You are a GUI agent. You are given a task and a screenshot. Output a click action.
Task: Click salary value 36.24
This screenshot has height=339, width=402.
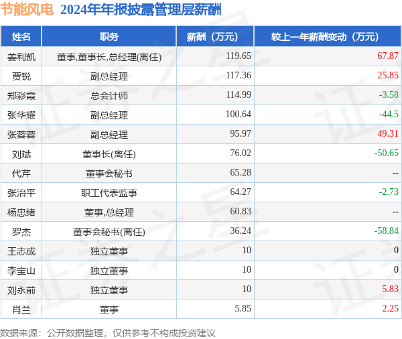click(241, 230)
